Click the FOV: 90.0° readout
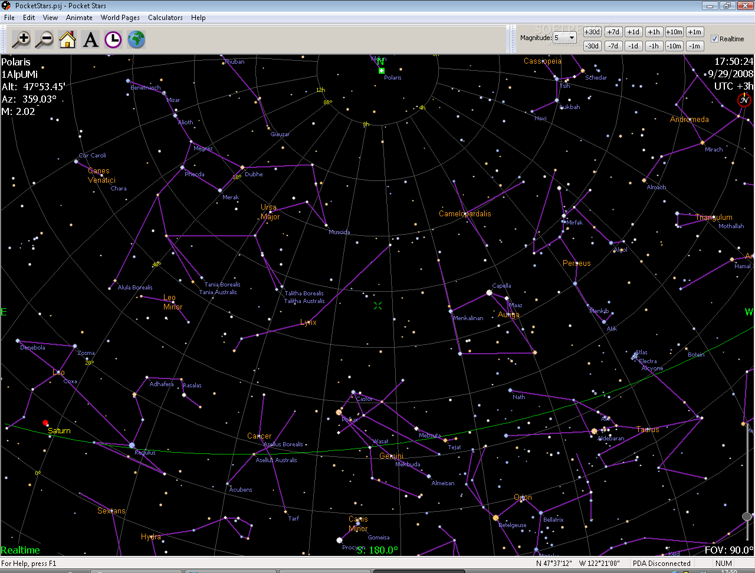The image size is (755, 573). (x=729, y=550)
